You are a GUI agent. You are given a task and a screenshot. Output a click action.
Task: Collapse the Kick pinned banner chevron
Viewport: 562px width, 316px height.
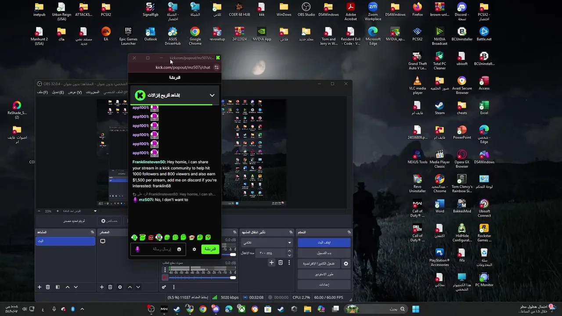coord(212,95)
